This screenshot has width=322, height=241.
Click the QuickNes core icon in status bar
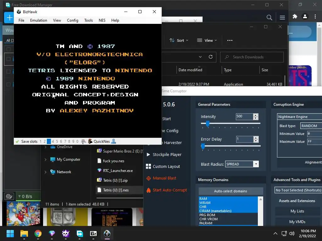coord(90,141)
